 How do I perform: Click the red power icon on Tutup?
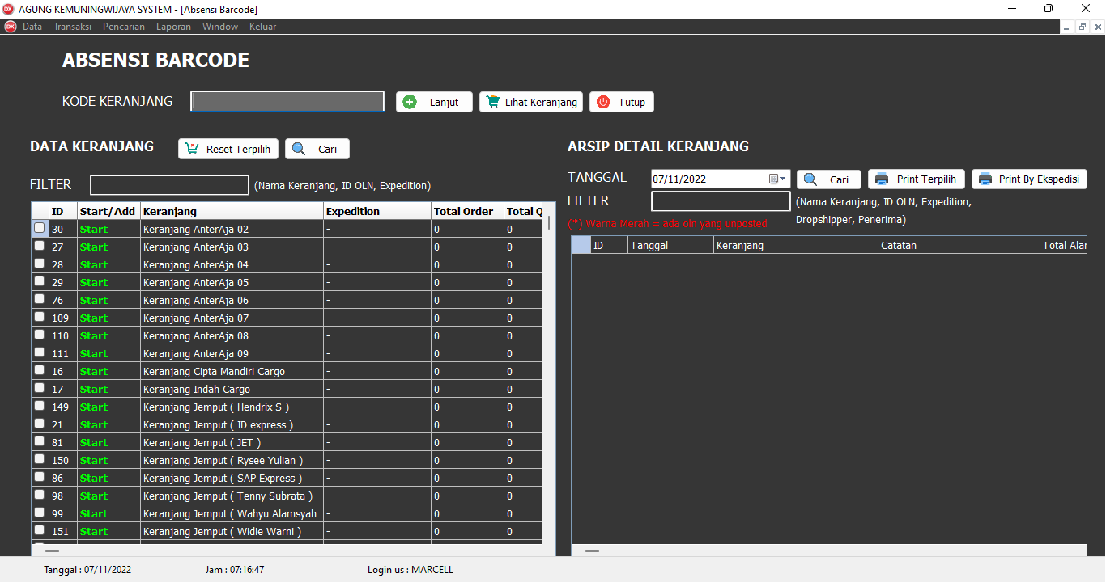click(602, 102)
